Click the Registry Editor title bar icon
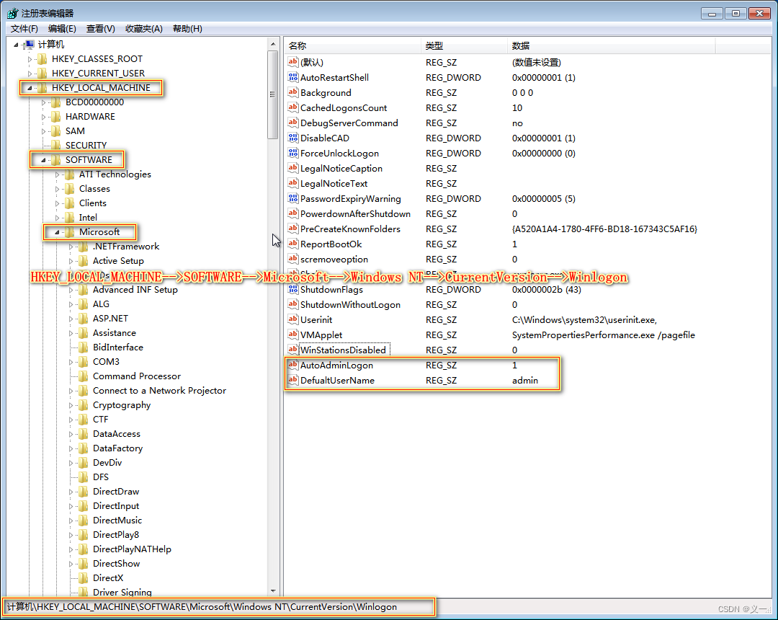The width and height of the screenshot is (778, 620). 13,14
